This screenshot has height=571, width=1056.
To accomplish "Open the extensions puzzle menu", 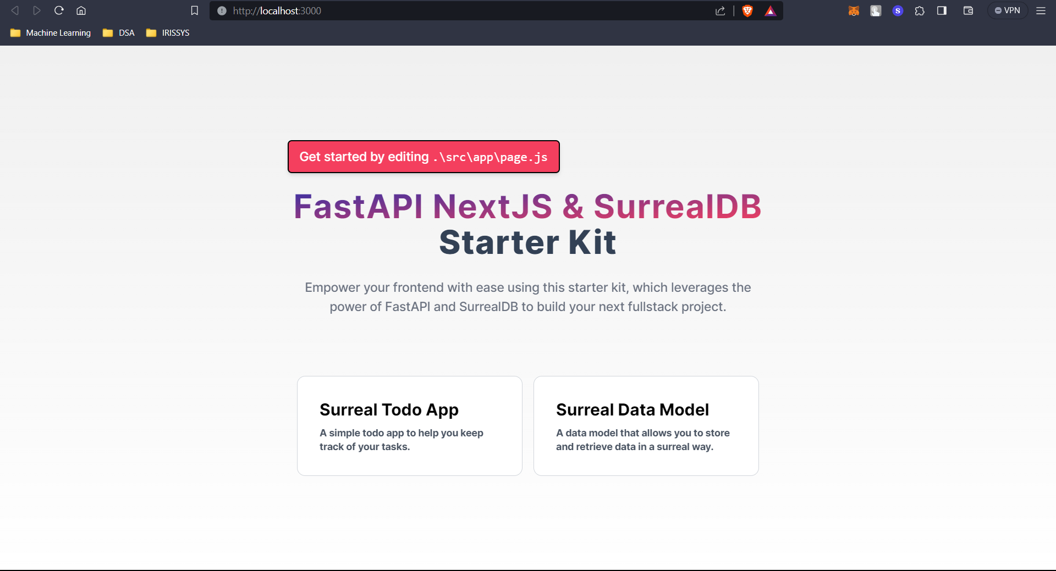I will (920, 10).
